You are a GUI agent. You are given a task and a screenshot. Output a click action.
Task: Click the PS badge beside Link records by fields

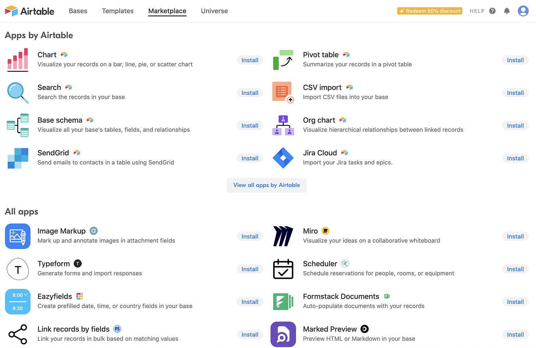[117, 329]
